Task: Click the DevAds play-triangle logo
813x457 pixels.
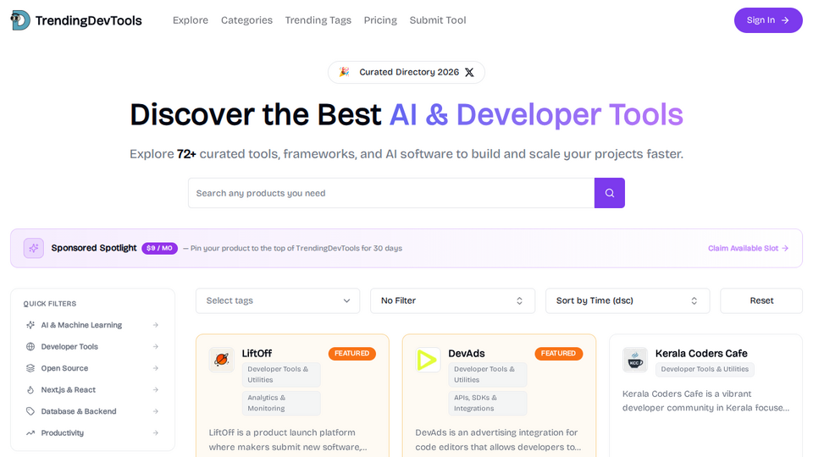Action: coord(428,360)
